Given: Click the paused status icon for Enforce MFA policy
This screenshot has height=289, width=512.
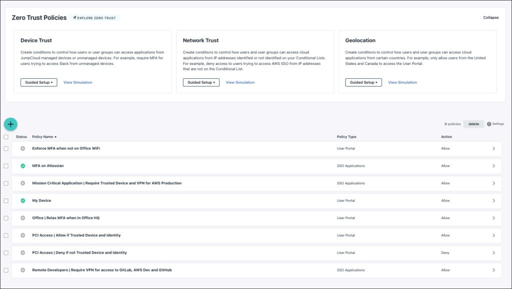Looking at the screenshot, I should [22, 148].
